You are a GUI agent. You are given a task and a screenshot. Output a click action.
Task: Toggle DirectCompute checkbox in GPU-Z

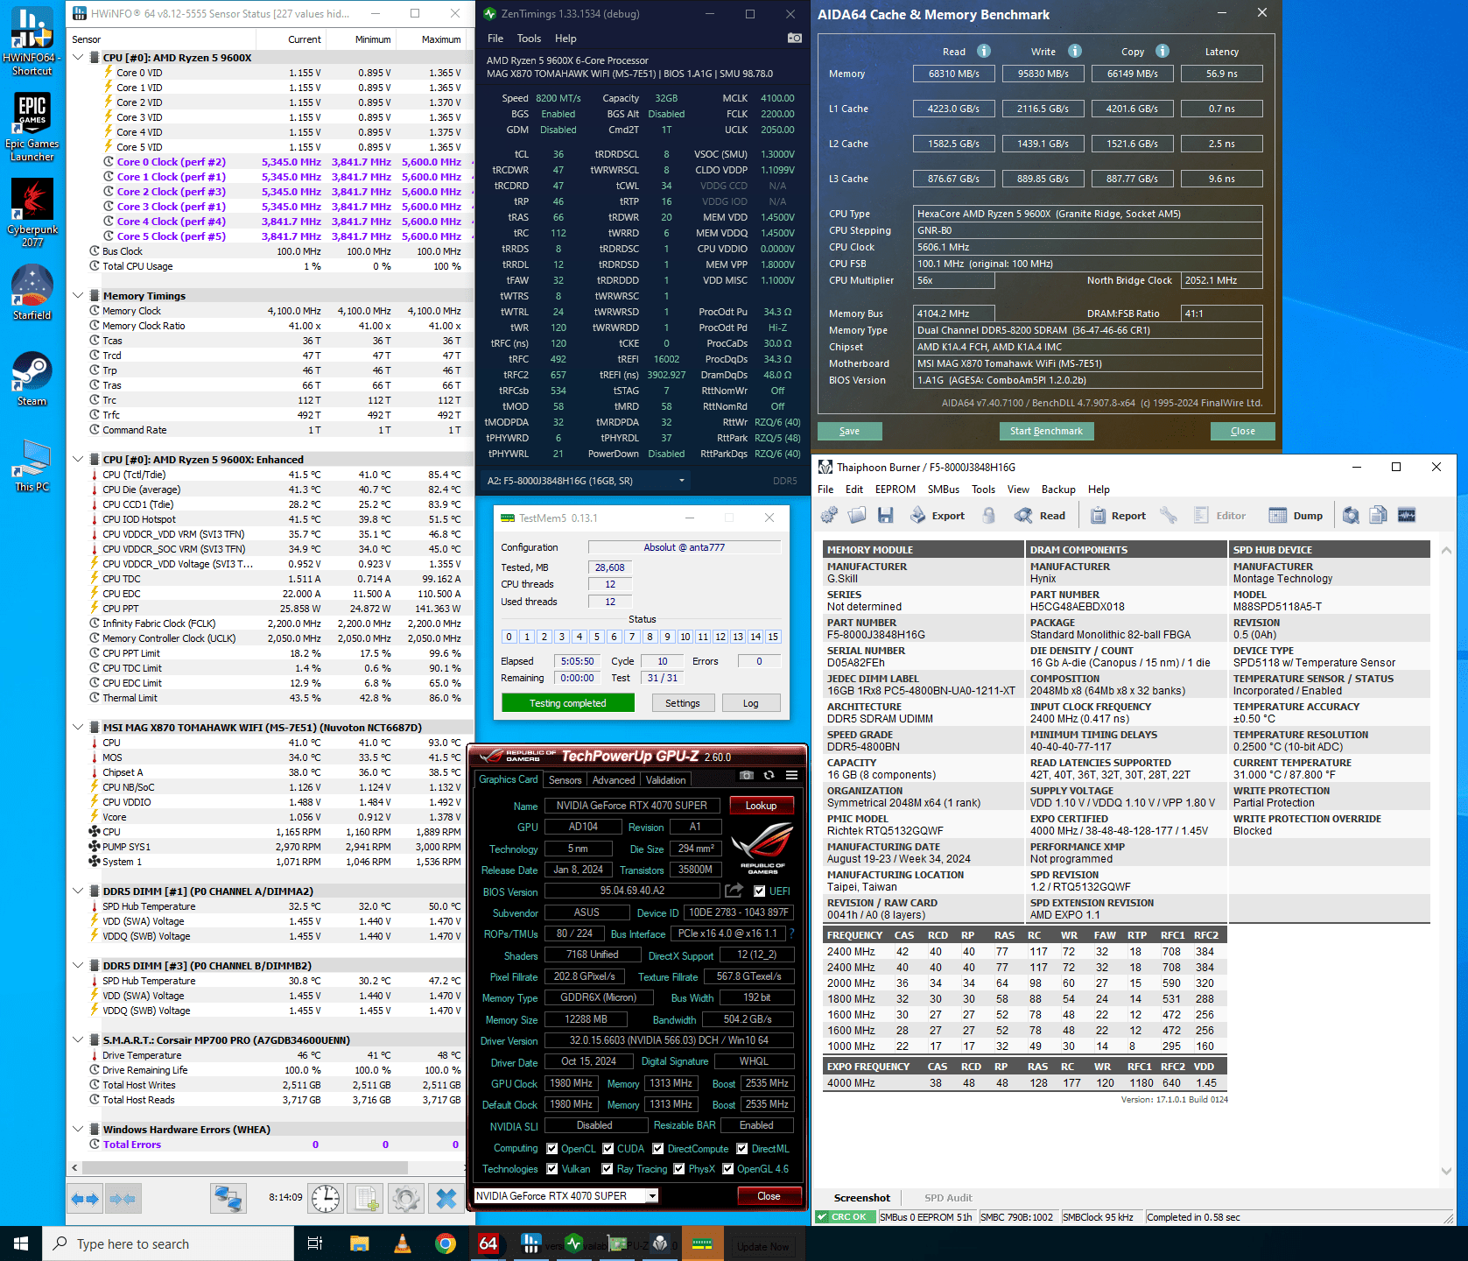pyautogui.click(x=658, y=1149)
